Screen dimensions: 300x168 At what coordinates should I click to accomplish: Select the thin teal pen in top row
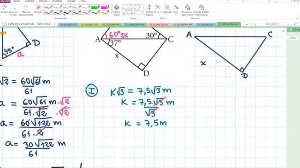pos(76,7)
